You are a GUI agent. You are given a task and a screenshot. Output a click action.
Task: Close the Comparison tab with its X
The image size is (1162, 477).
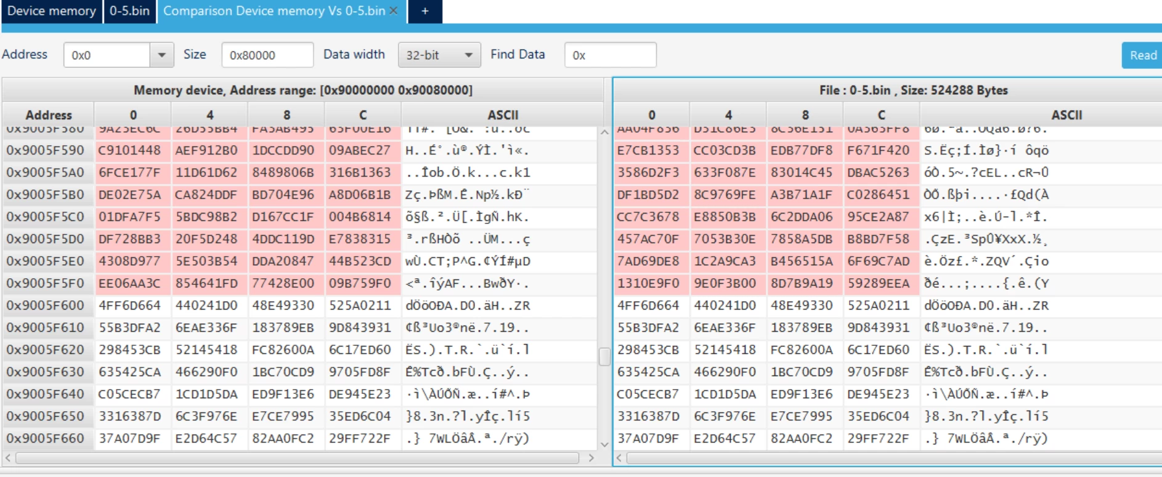pos(393,11)
